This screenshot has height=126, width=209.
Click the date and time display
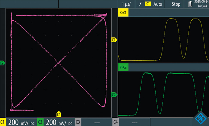pos(201,4)
